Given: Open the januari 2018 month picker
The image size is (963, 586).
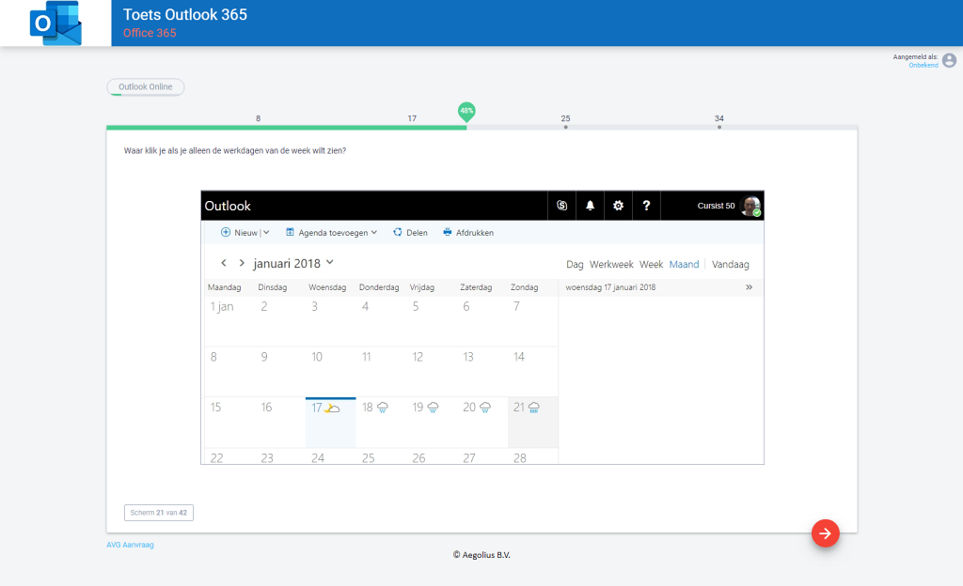Looking at the screenshot, I should [293, 263].
